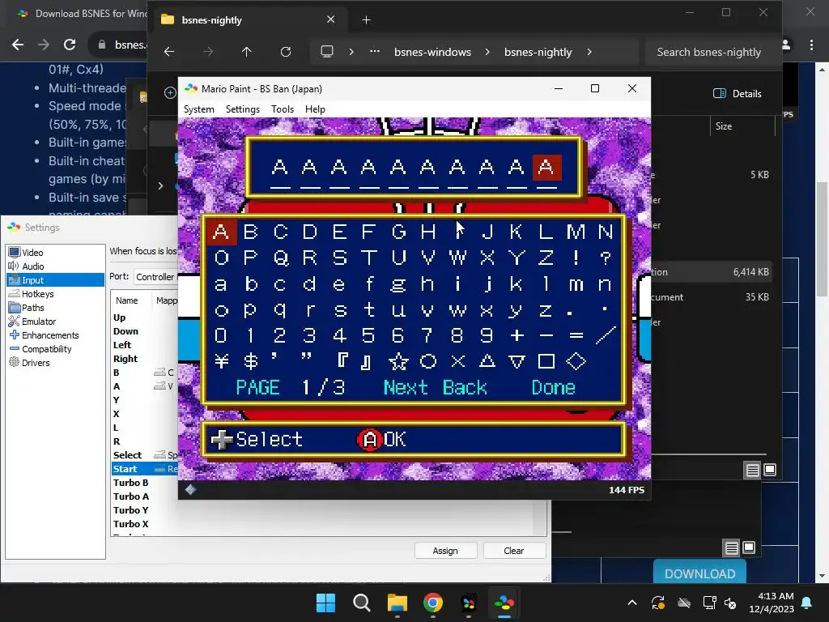This screenshot has height=622, width=829.
Task: Select the Turbo Y mapping row
Action: click(x=144, y=510)
